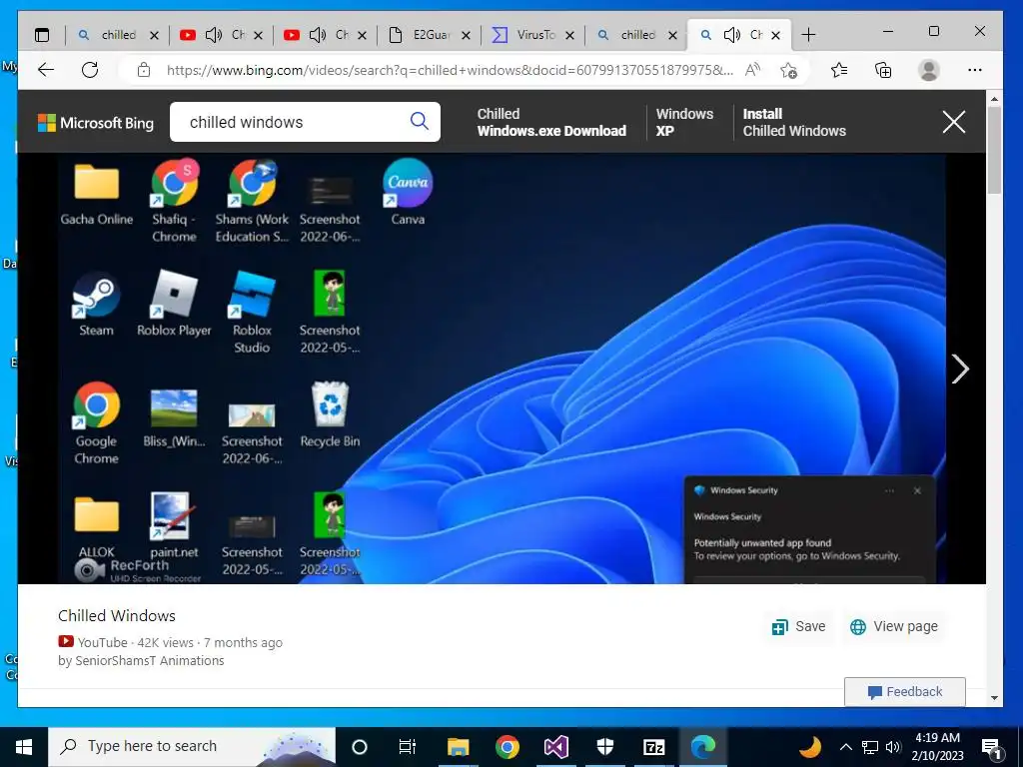Open the volume control in tray
Image resolution: width=1023 pixels, height=767 pixels.
point(893,747)
